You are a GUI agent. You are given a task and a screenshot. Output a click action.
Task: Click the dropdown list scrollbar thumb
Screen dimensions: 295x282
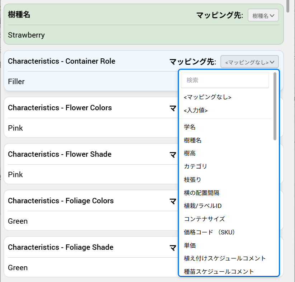275,106
